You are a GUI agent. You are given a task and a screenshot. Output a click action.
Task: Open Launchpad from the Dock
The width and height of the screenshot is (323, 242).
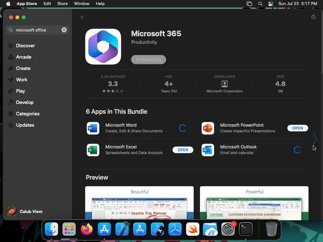69,229
